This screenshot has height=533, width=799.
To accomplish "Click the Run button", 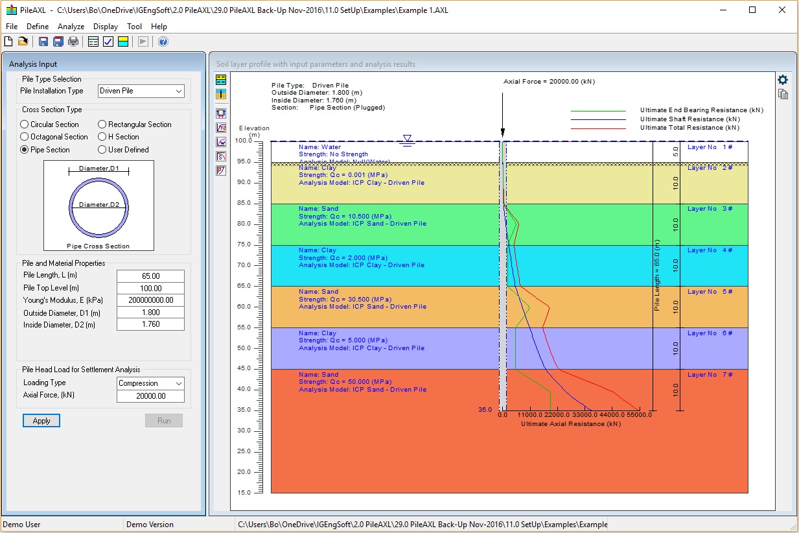I will tap(164, 421).
